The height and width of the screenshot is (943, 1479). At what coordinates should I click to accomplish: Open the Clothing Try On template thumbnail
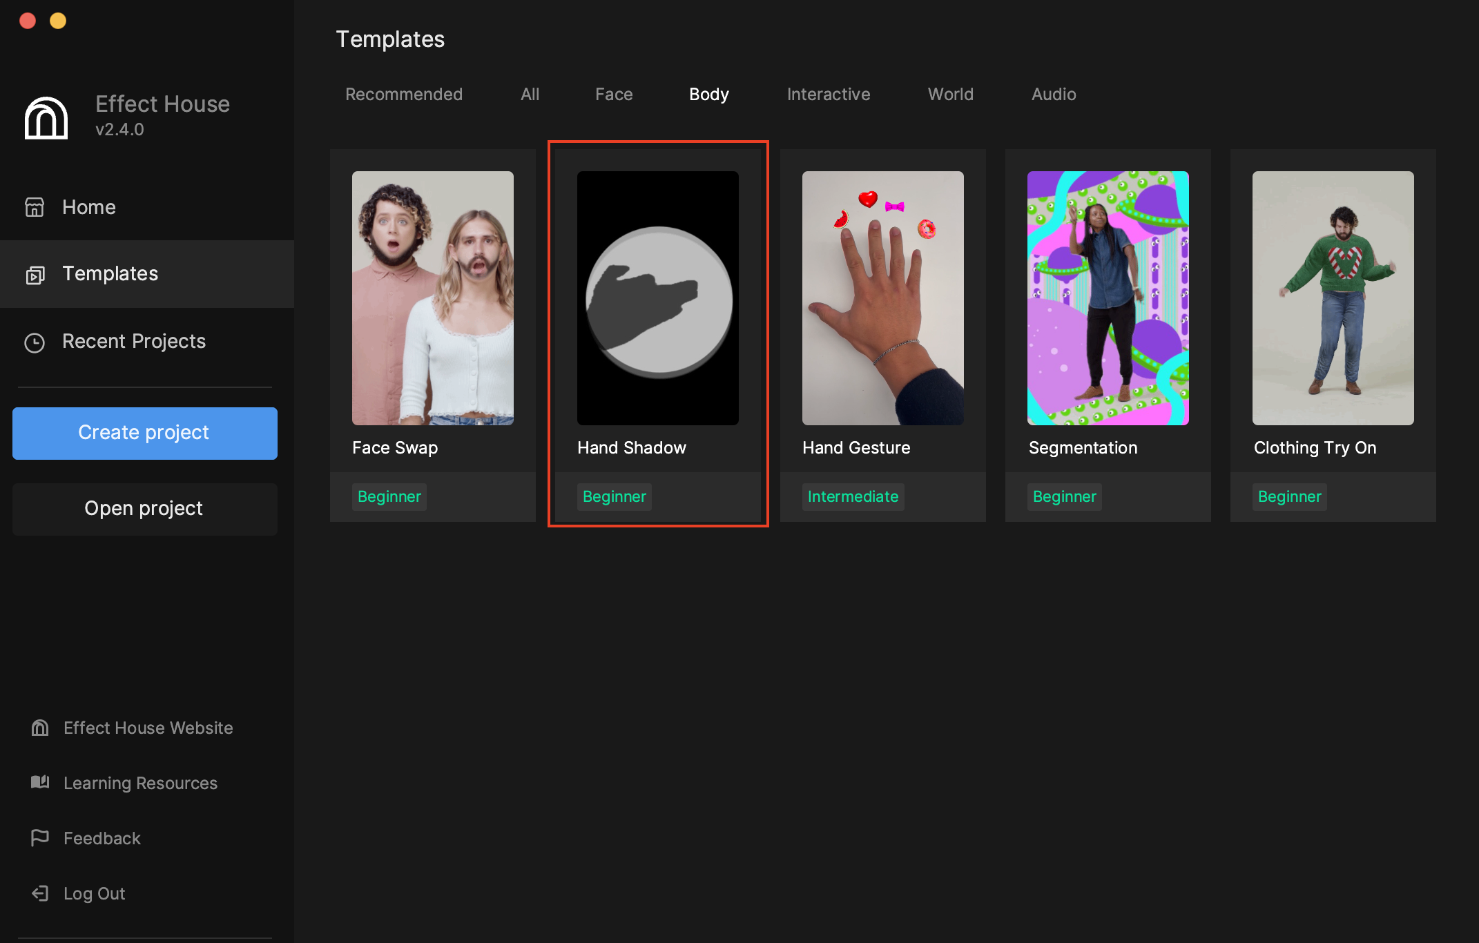coord(1333,298)
